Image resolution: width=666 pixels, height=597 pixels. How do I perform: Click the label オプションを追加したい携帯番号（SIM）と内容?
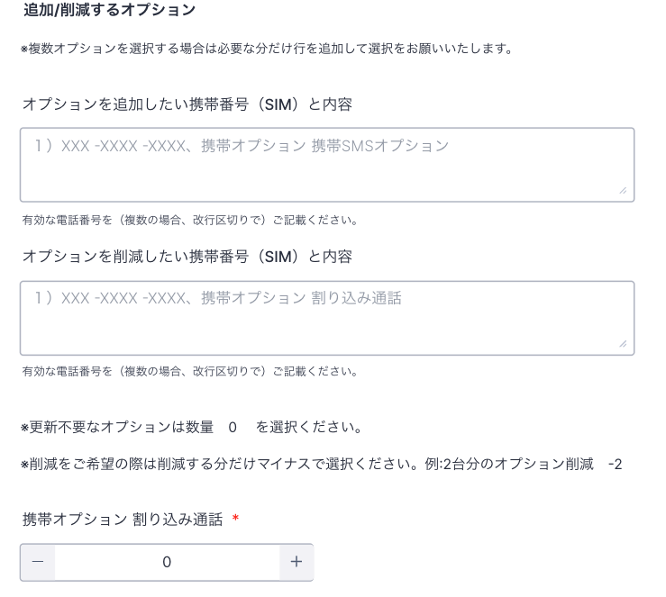point(187,104)
